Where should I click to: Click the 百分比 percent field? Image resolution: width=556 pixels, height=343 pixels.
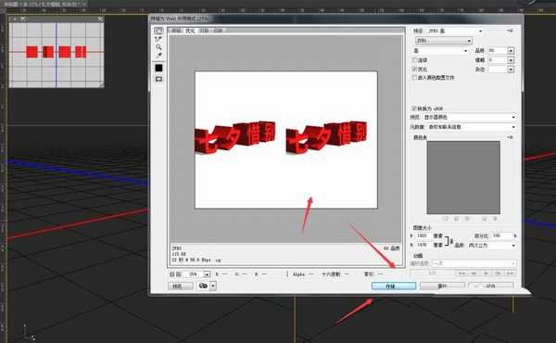click(502, 235)
